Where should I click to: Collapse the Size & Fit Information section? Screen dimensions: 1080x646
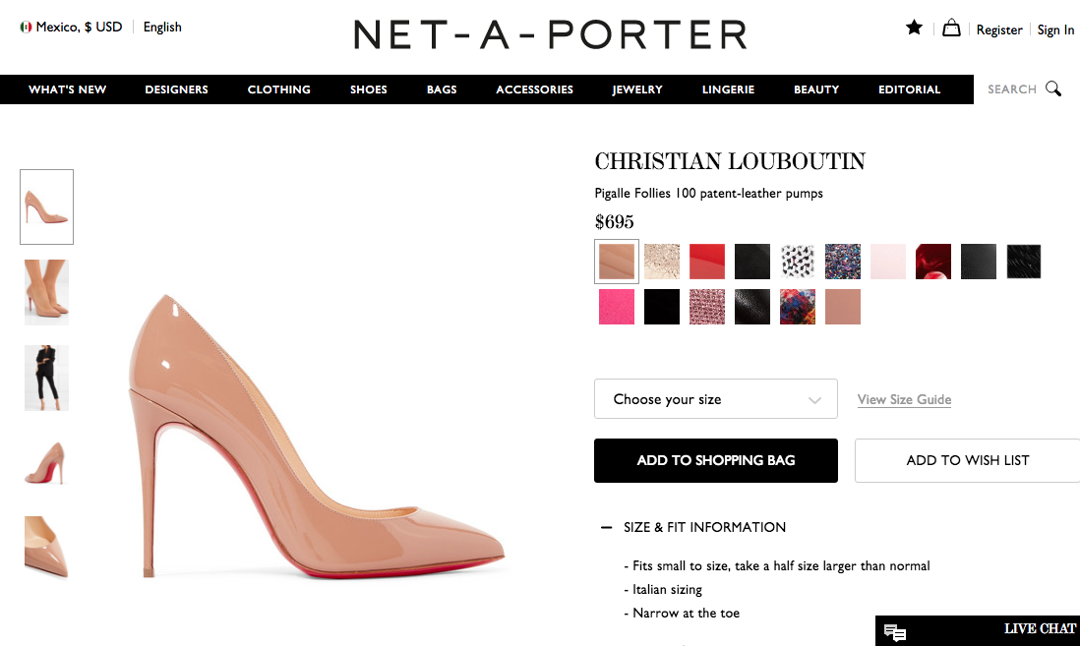pyautogui.click(x=607, y=527)
